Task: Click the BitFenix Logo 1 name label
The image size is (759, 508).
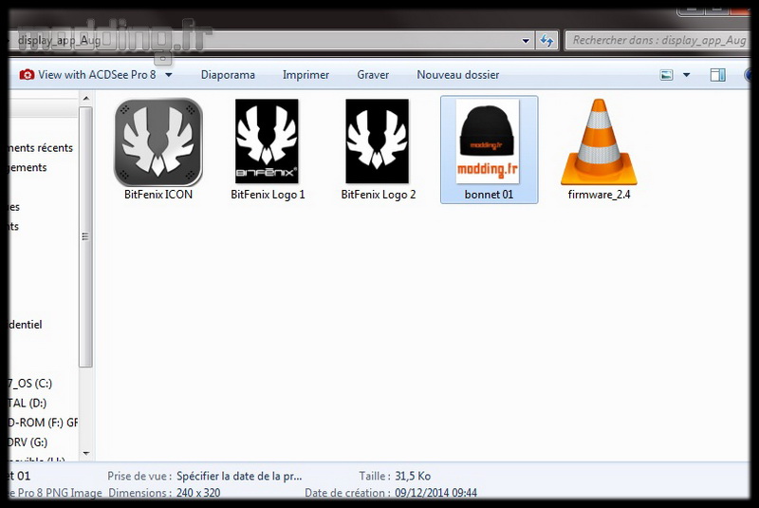Action: (x=268, y=195)
